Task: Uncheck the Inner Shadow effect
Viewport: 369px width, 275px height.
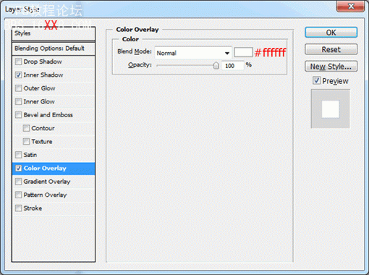Action: point(18,75)
